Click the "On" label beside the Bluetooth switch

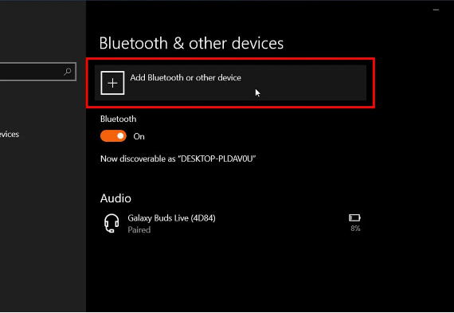pyautogui.click(x=139, y=137)
